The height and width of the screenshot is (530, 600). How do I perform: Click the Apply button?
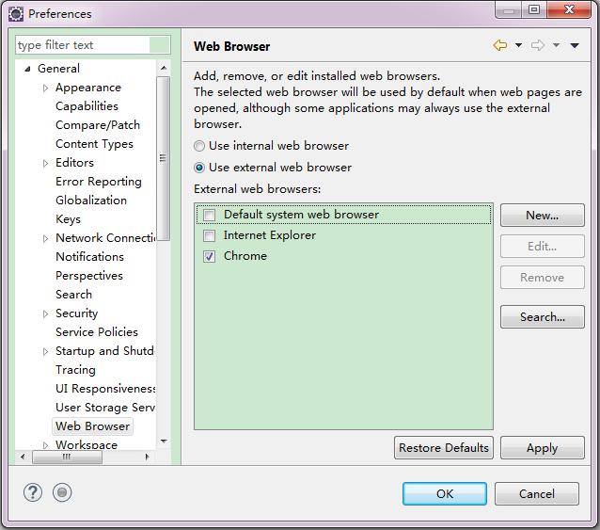point(543,448)
